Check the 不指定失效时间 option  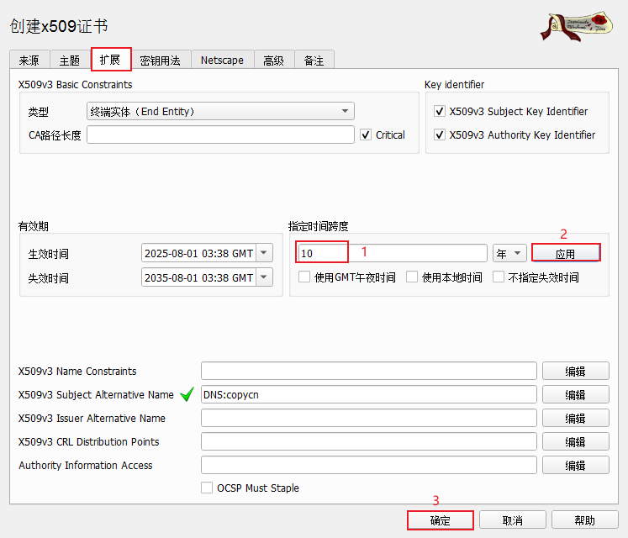499,277
